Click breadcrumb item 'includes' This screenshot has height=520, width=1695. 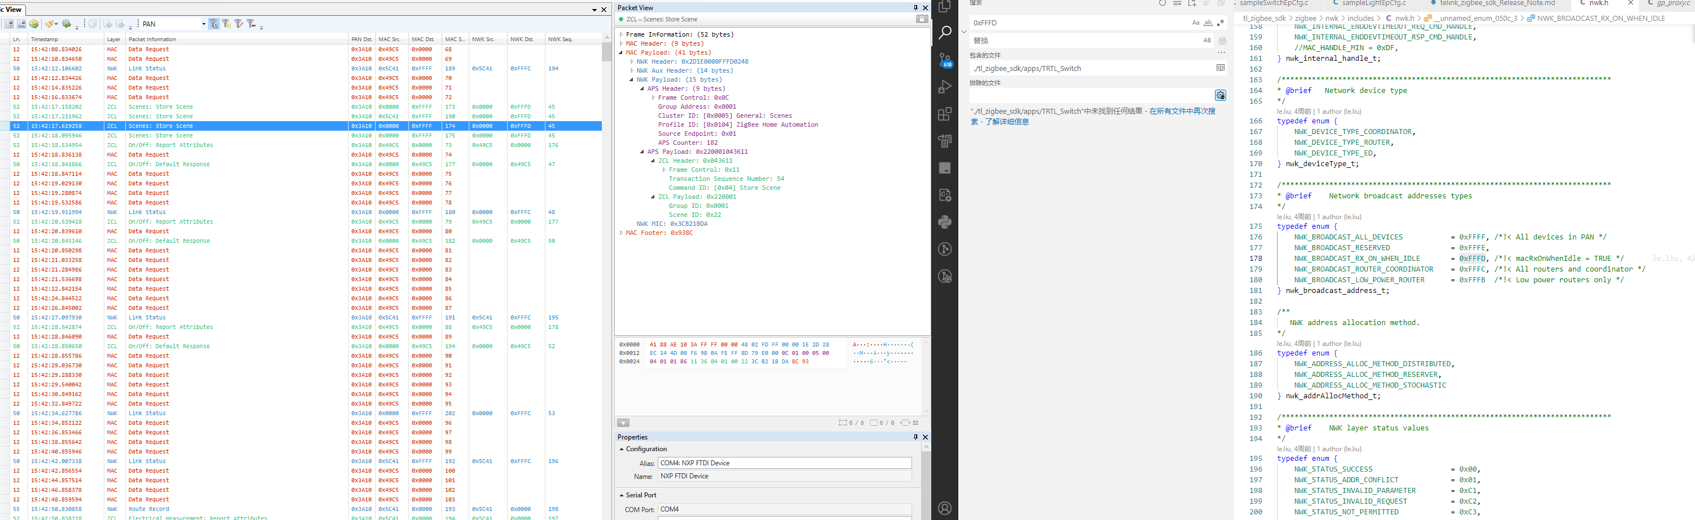1361,19
